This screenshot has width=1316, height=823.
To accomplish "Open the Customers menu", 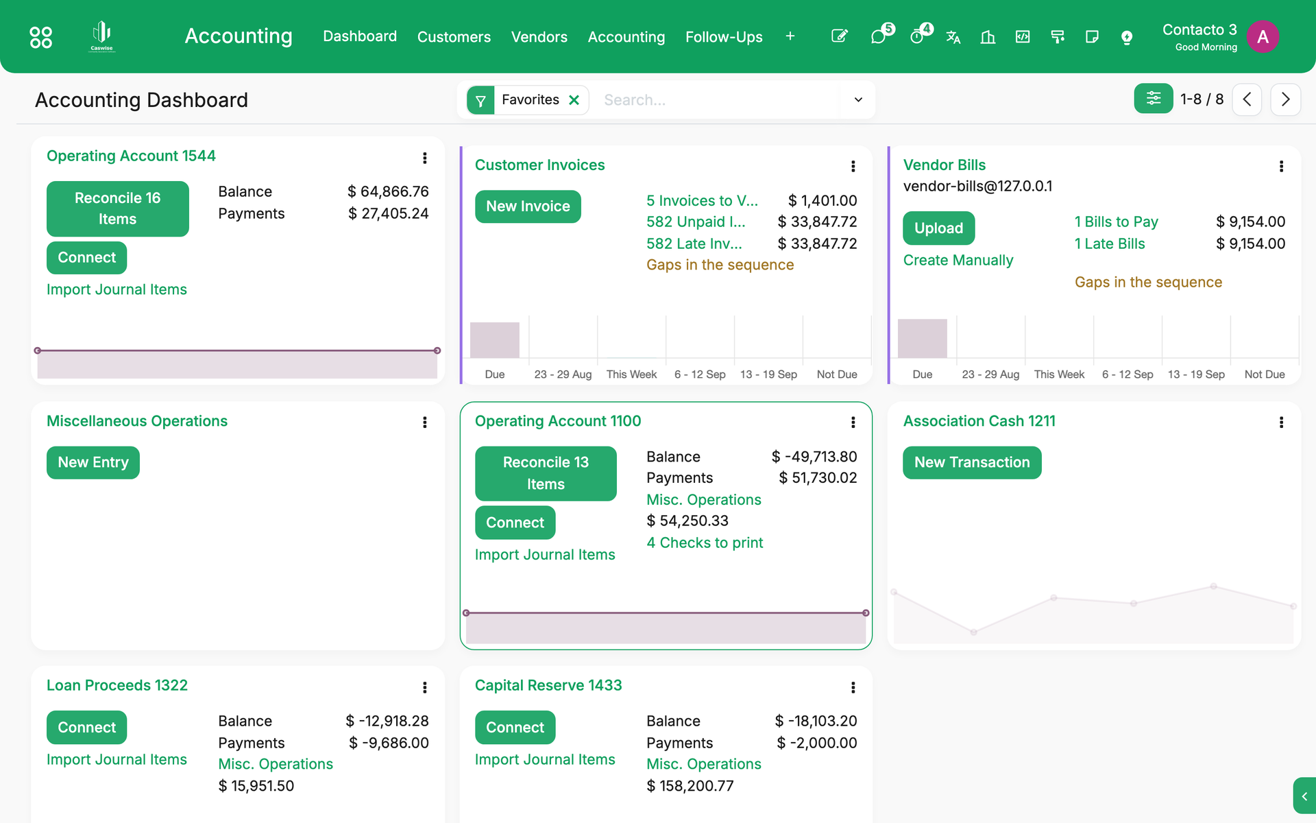I will pyautogui.click(x=454, y=37).
